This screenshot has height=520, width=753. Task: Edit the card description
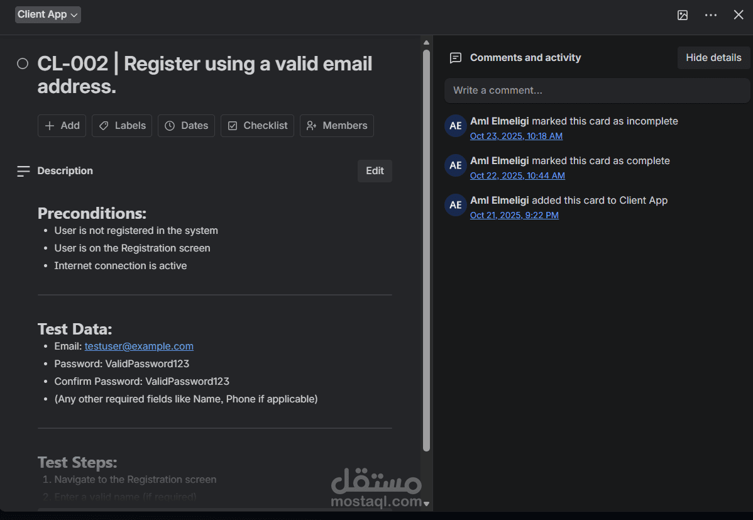coord(375,171)
